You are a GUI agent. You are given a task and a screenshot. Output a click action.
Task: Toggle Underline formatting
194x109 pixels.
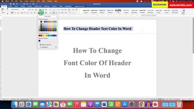(18, 13)
